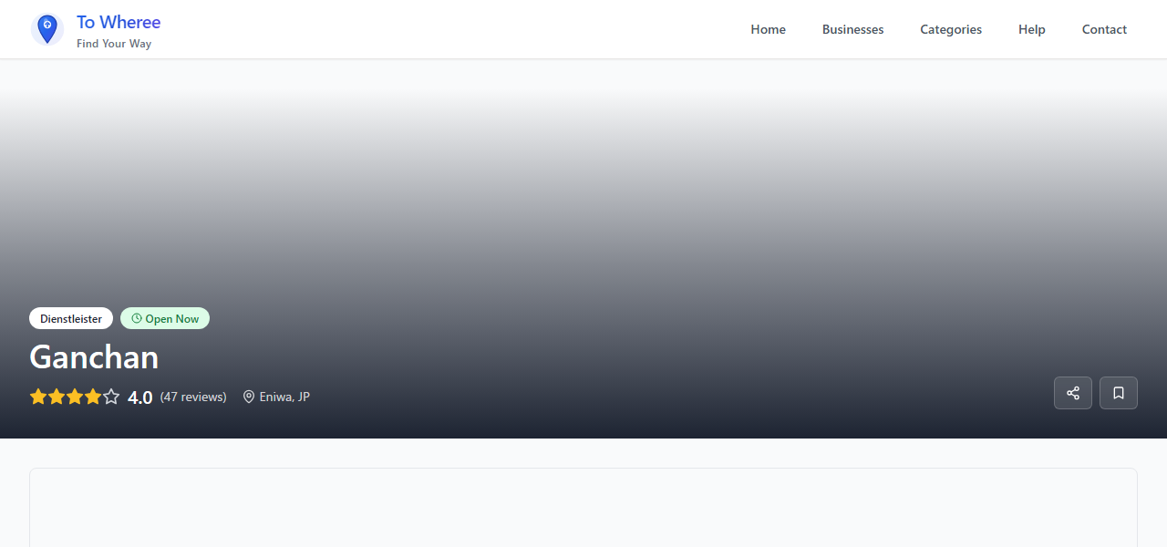The height and width of the screenshot is (547, 1167).
Task: Open the Categories menu item
Action: [x=951, y=29]
